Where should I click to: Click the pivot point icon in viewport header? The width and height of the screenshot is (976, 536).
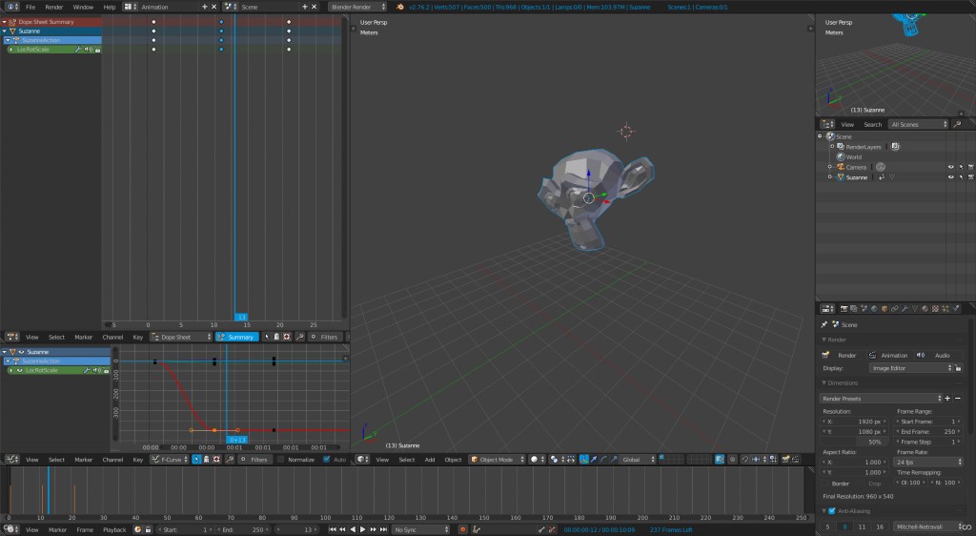click(554, 460)
